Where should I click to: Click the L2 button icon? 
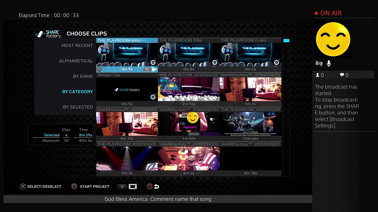[x=122, y=186]
